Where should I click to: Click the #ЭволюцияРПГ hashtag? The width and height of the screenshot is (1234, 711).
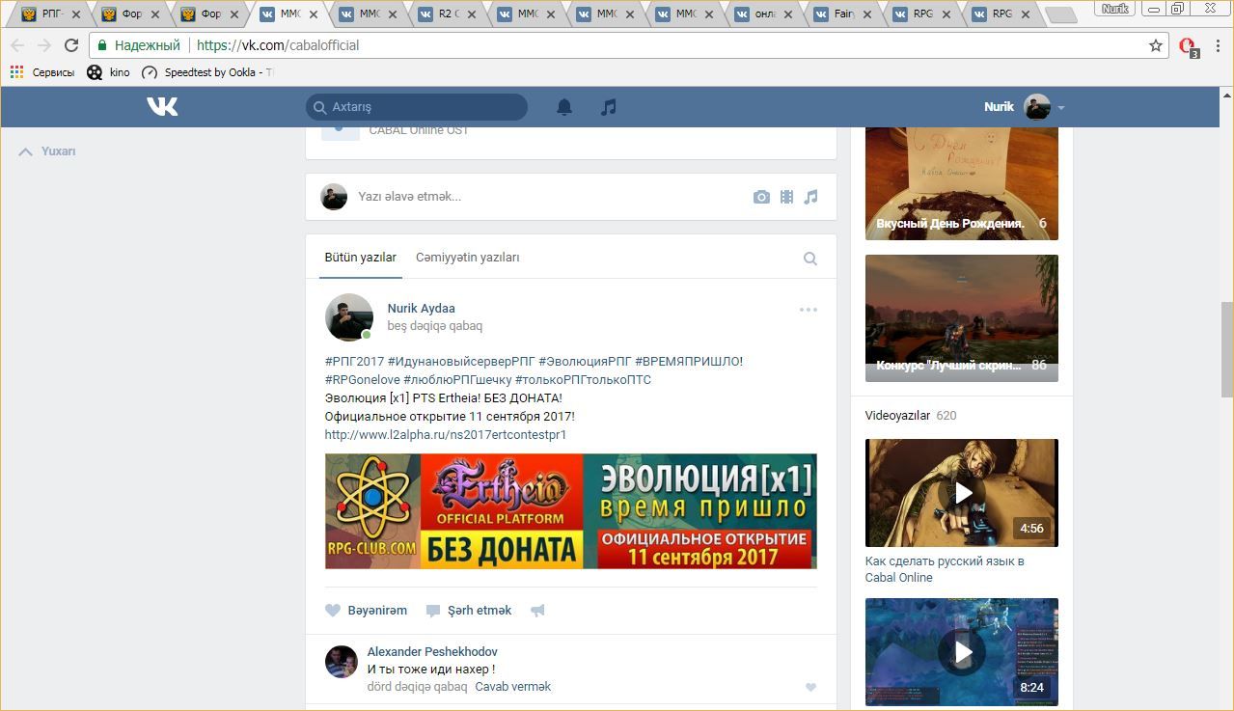[585, 362]
